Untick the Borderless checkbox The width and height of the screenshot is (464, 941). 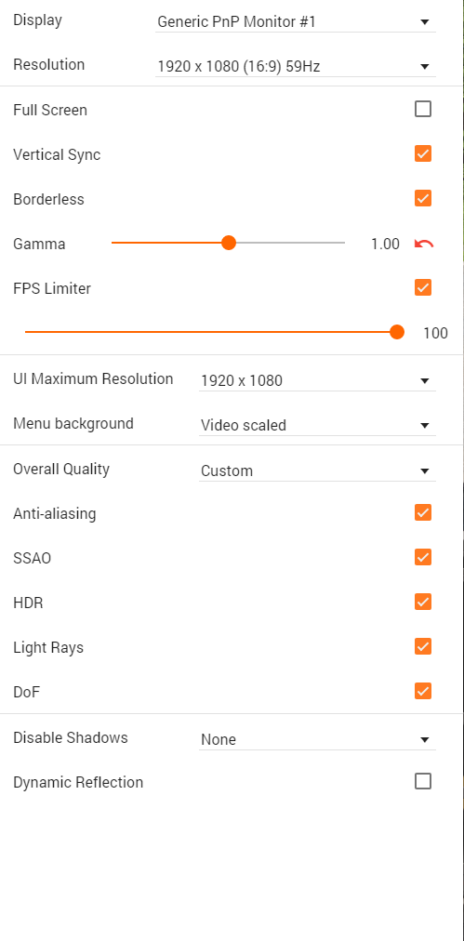[x=423, y=198]
